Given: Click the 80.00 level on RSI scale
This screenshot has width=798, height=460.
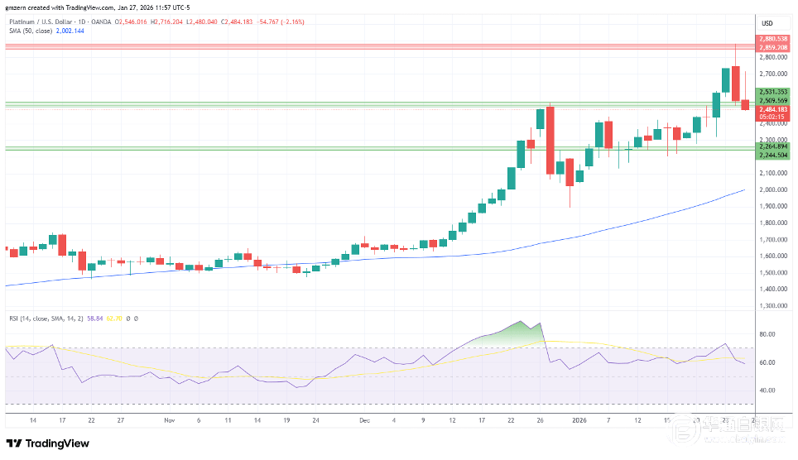Looking at the screenshot, I should 767,335.
